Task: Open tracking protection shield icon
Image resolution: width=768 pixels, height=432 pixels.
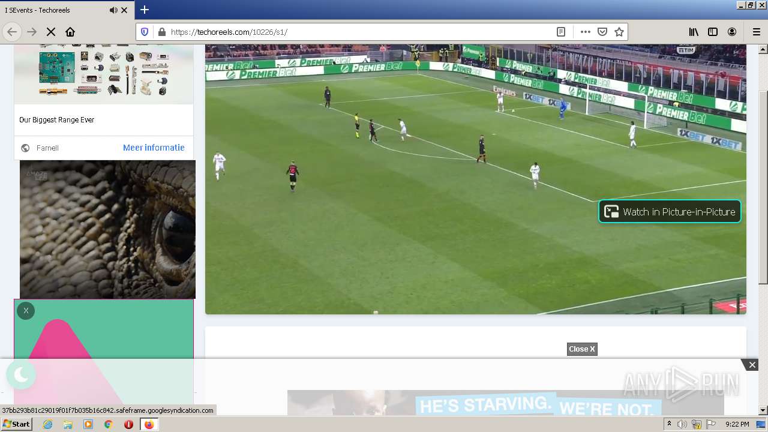Action: click(x=145, y=32)
